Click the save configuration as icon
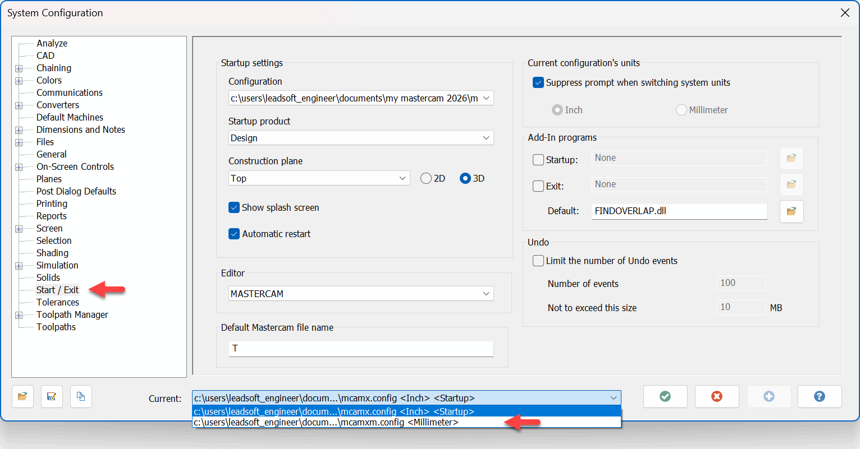 tap(52, 396)
